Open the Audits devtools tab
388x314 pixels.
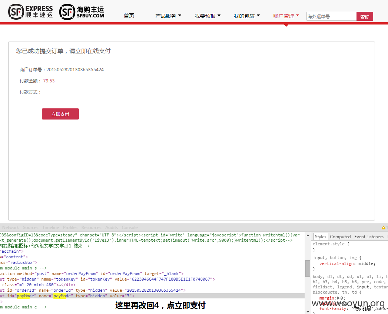tap(112, 228)
